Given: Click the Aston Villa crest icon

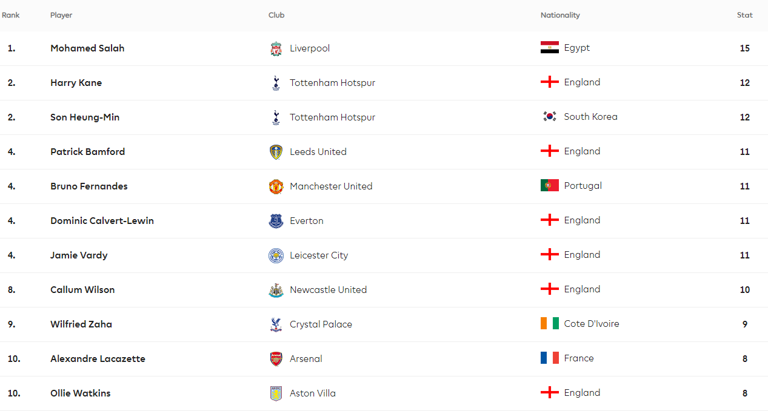Looking at the screenshot, I should [x=276, y=393].
